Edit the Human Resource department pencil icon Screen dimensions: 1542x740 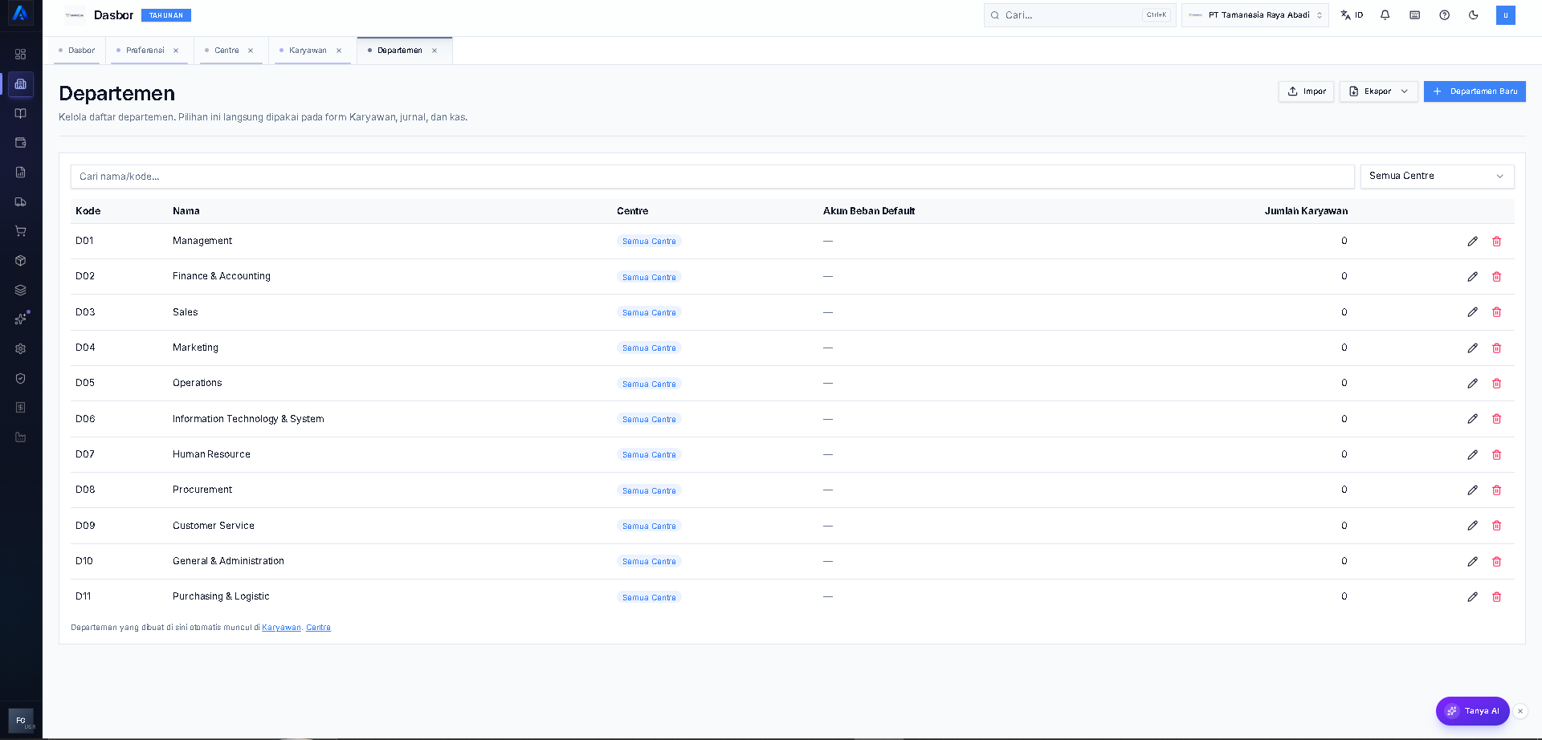coord(1472,455)
